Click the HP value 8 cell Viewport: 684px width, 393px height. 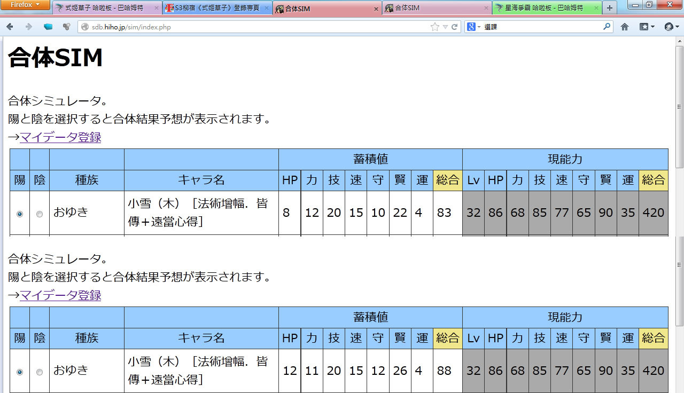290,213
